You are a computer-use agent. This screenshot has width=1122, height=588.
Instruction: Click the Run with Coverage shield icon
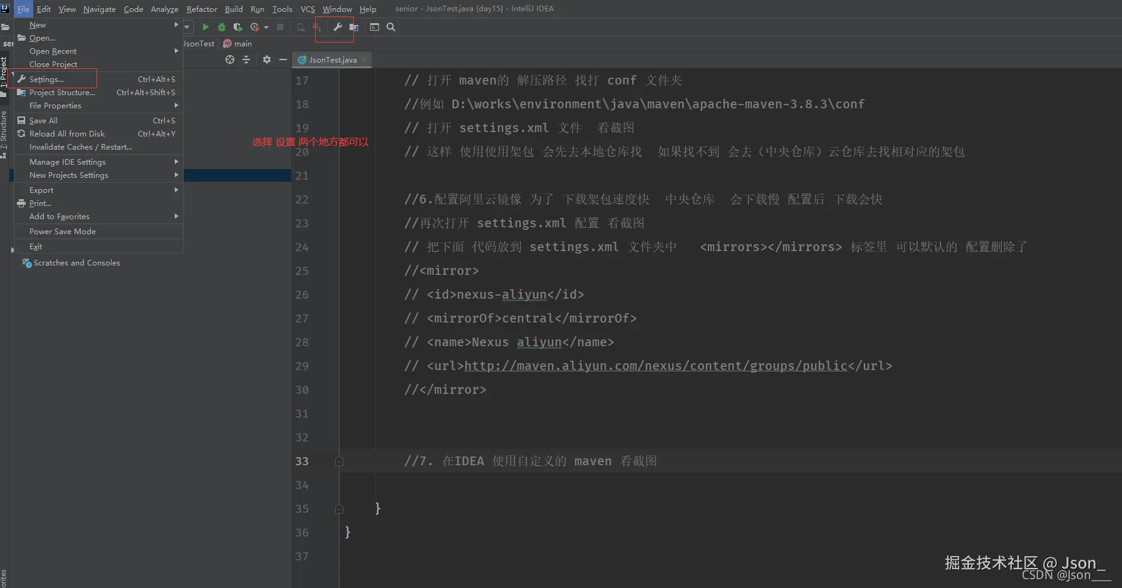[x=237, y=27]
